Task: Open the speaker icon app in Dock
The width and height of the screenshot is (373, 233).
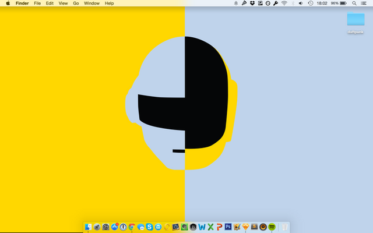Action: pos(263,227)
